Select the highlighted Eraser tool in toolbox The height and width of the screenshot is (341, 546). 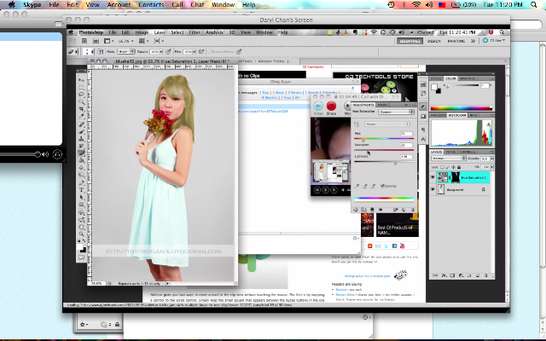click(82, 153)
